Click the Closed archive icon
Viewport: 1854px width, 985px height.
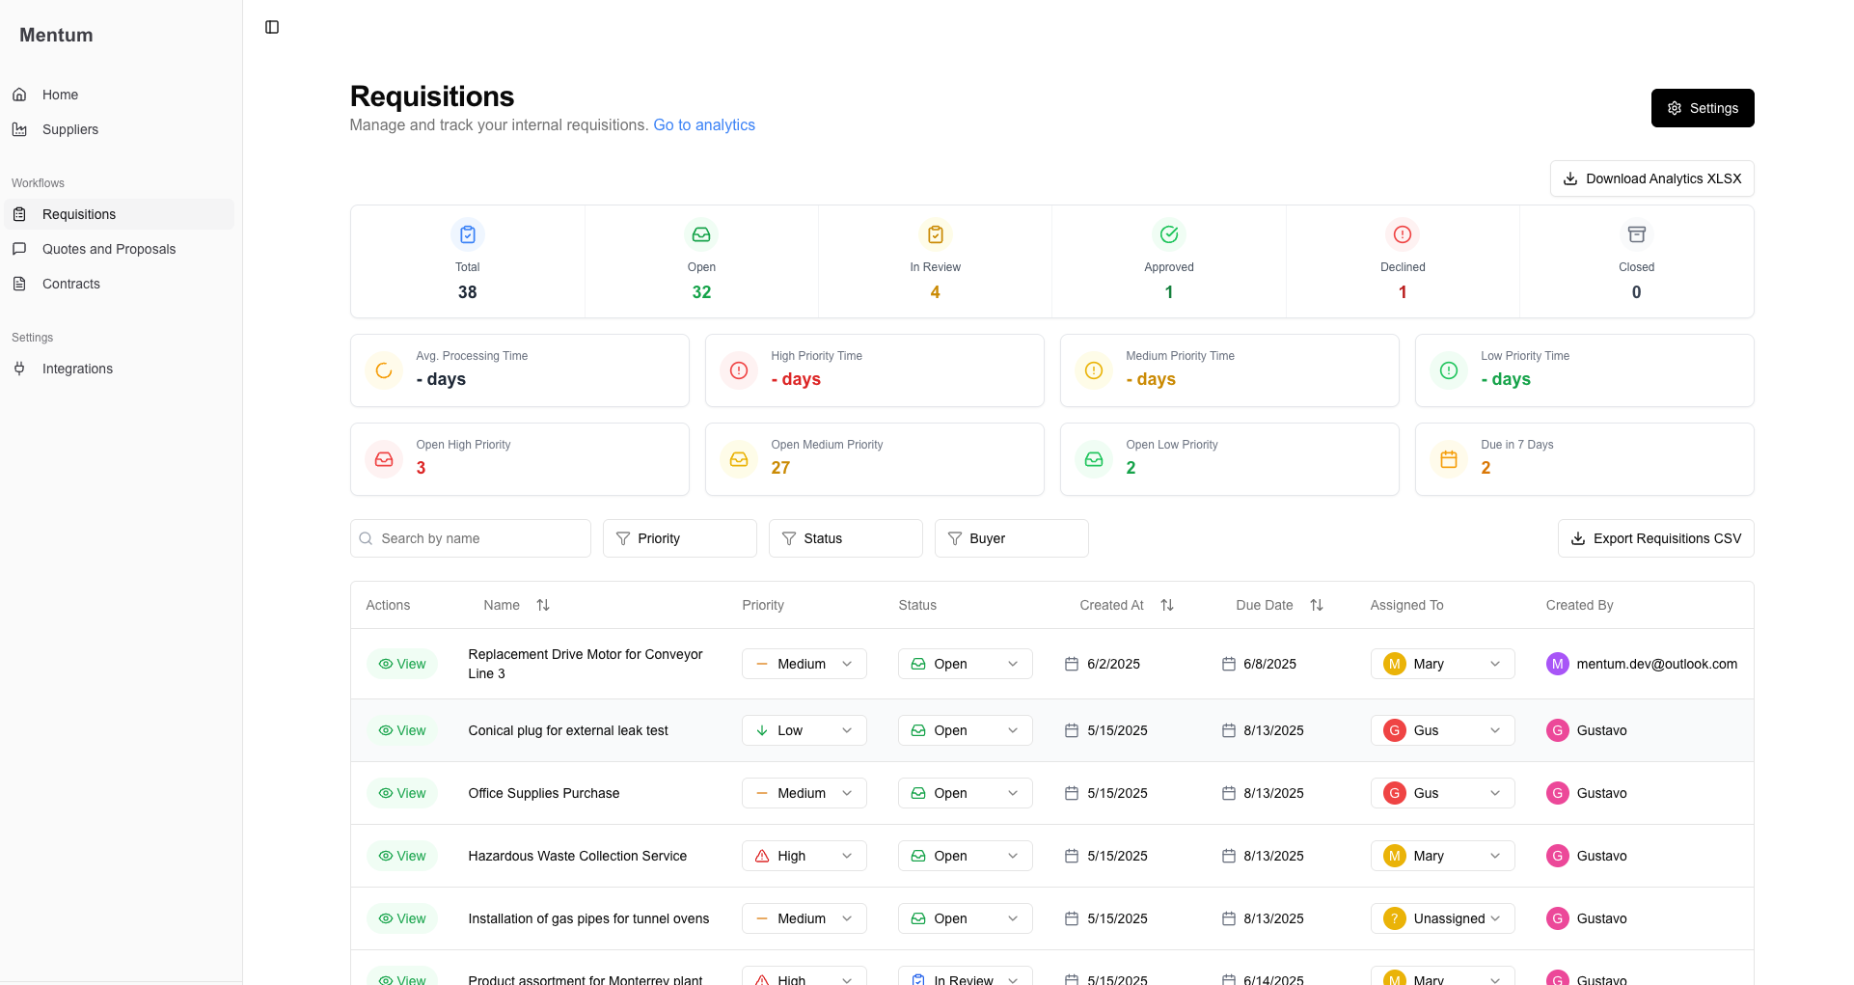[x=1636, y=234]
